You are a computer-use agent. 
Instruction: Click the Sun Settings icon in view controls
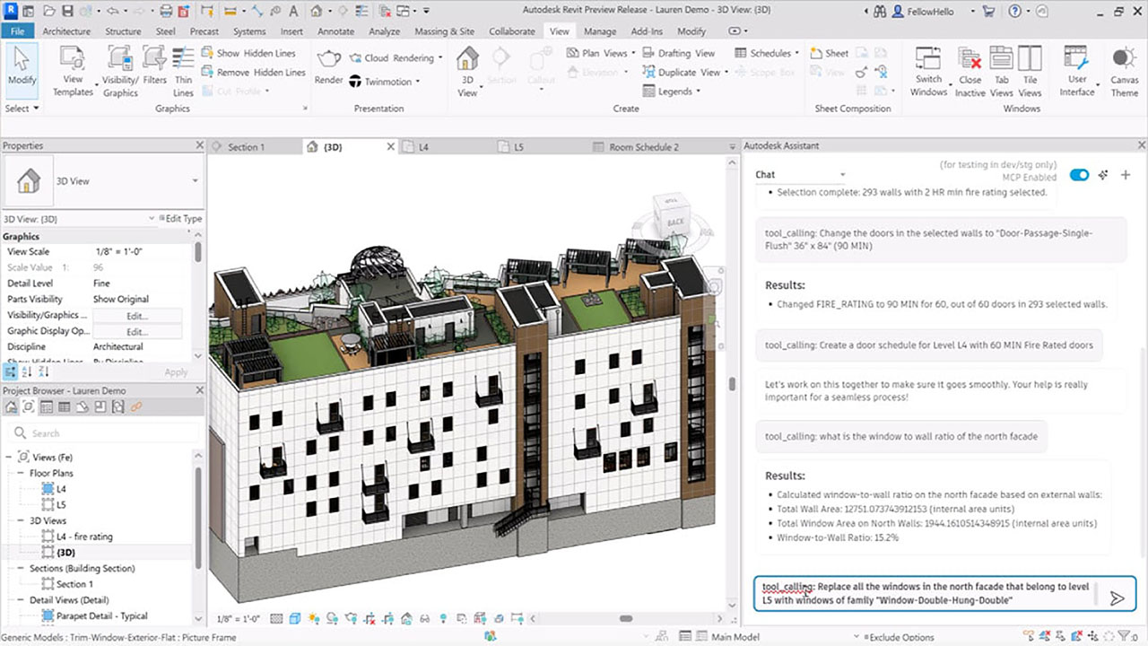(315, 618)
